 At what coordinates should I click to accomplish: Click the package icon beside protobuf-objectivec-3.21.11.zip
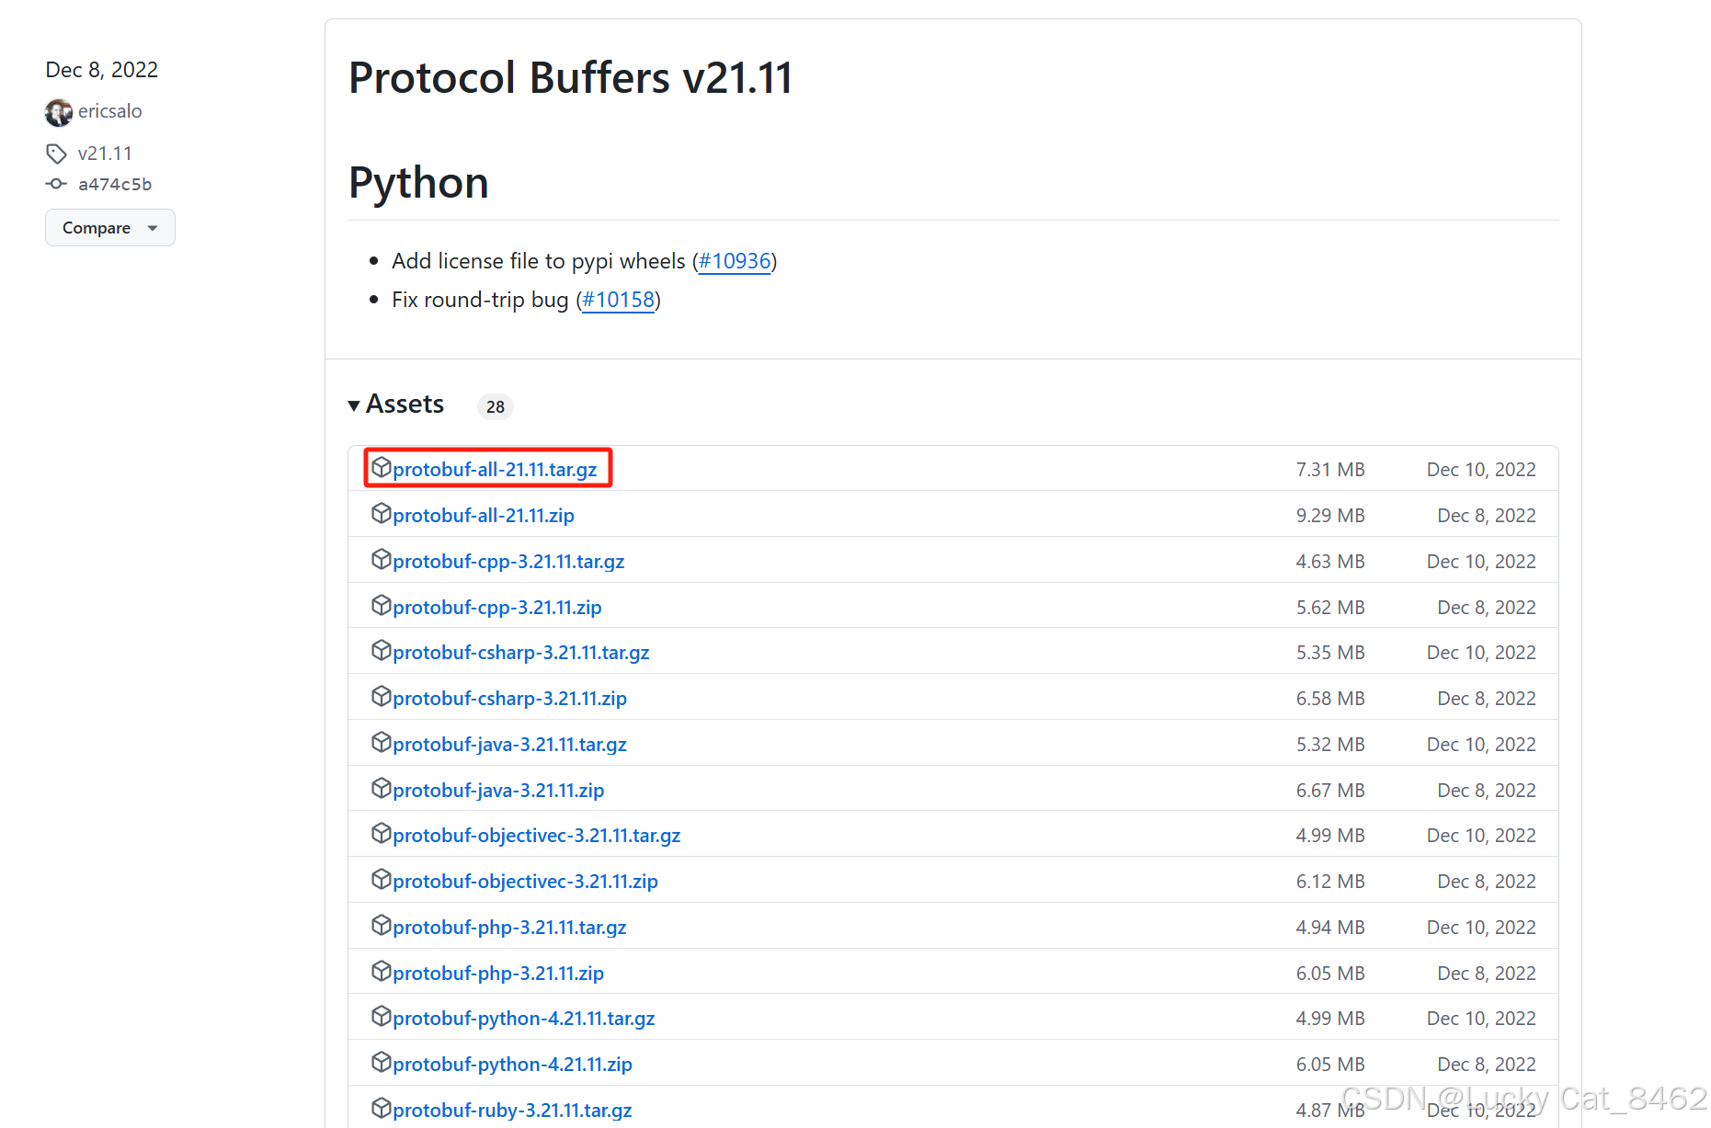382,879
